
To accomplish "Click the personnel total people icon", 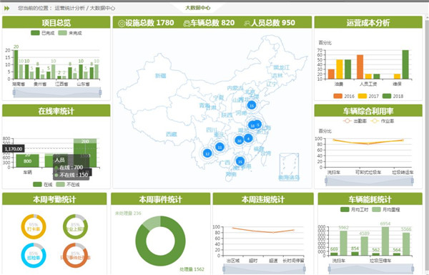I will pos(247,24).
